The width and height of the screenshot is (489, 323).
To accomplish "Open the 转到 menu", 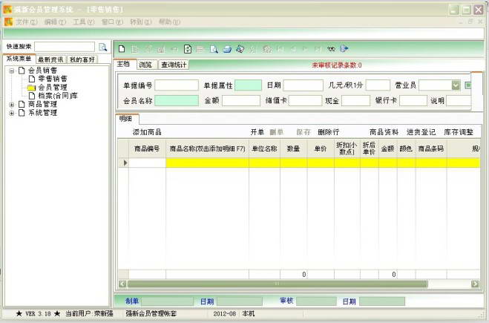I will [x=141, y=22].
